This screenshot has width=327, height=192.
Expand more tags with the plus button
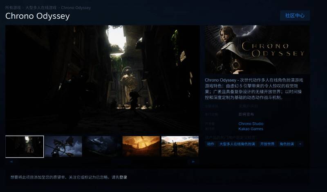(300, 144)
